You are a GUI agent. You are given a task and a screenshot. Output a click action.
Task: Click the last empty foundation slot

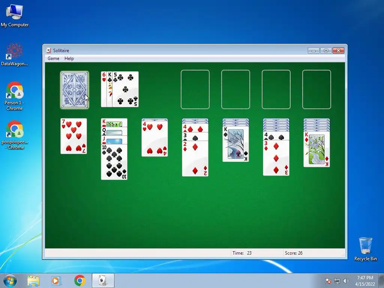(x=316, y=89)
